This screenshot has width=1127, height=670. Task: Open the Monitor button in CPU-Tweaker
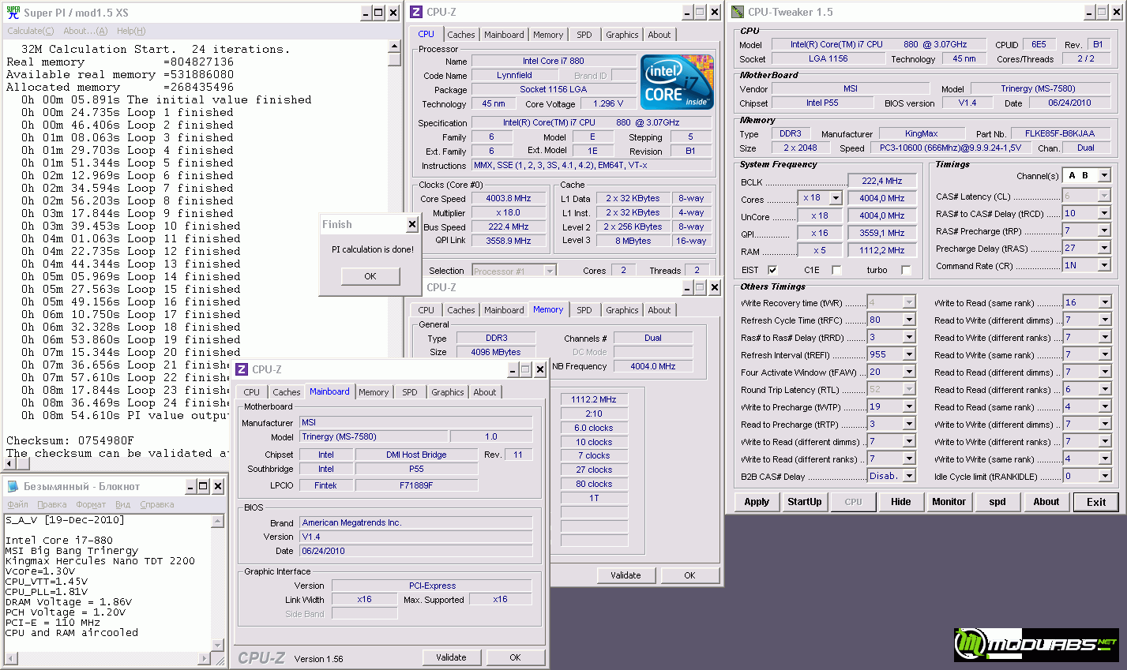click(x=949, y=502)
